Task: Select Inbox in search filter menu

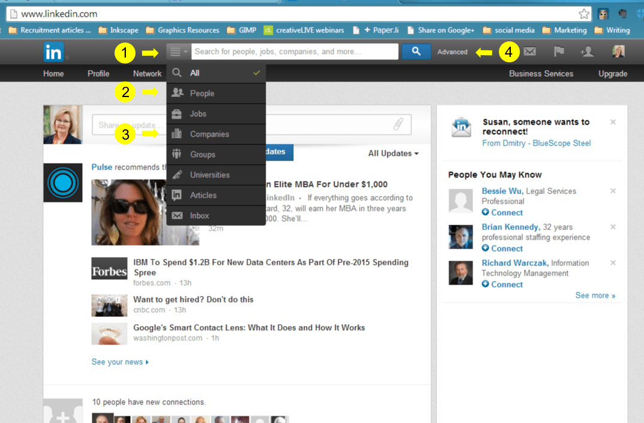Action: [216, 216]
